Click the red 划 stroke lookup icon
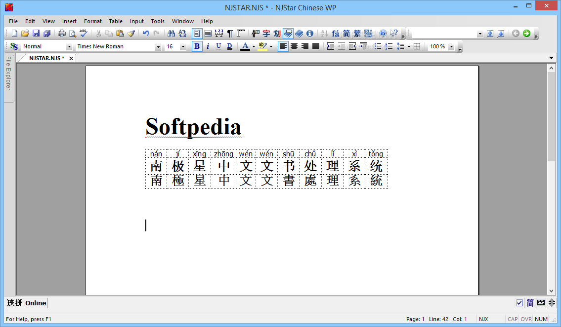 click(x=277, y=34)
